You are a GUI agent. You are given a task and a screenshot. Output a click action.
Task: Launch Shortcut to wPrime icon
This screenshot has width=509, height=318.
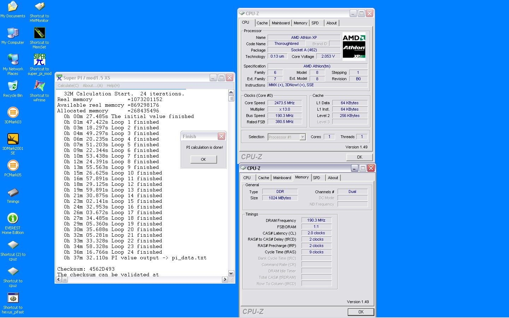pos(39,91)
